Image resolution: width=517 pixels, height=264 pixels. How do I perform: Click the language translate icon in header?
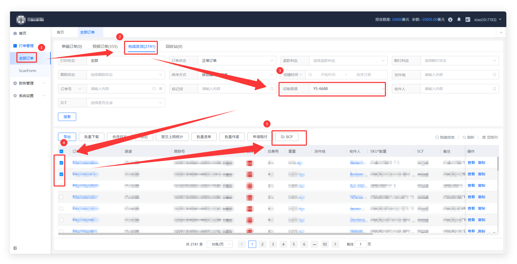tap(468, 20)
